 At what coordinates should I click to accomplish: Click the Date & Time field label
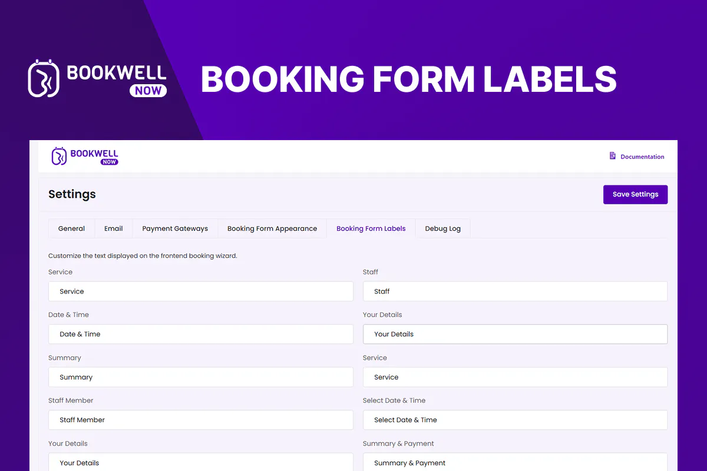(x=68, y=314)
